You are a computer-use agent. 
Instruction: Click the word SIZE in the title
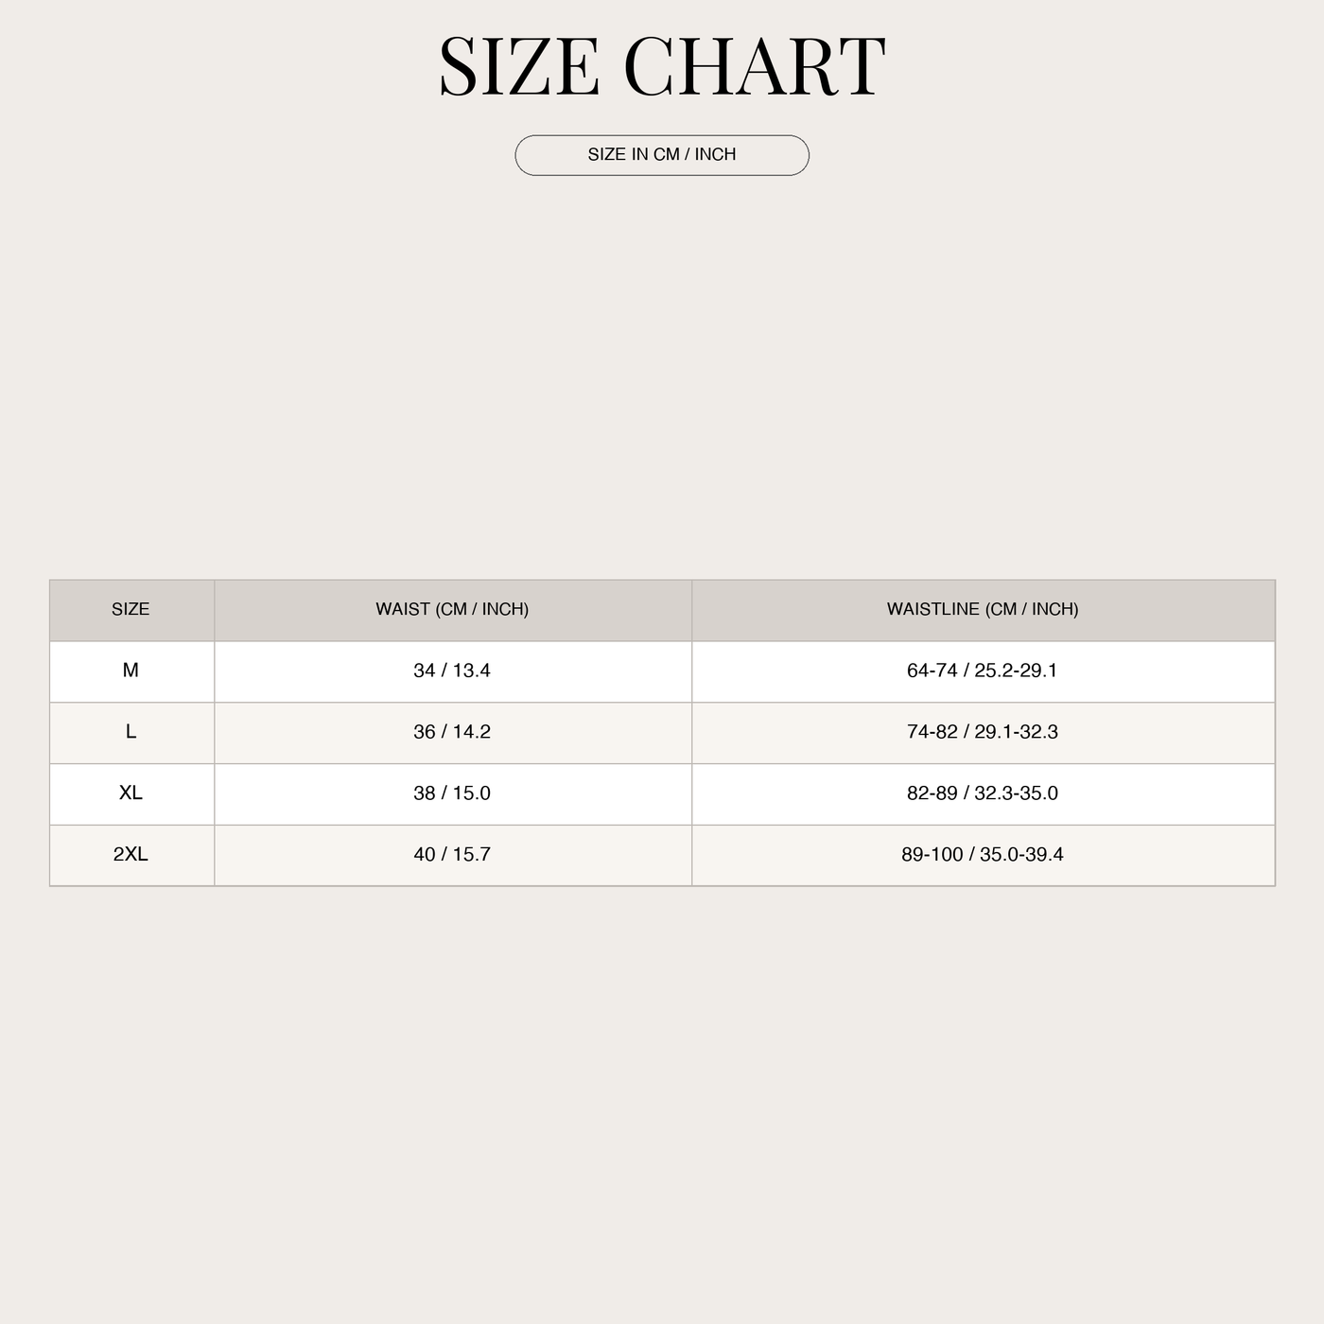pos(519,66)
